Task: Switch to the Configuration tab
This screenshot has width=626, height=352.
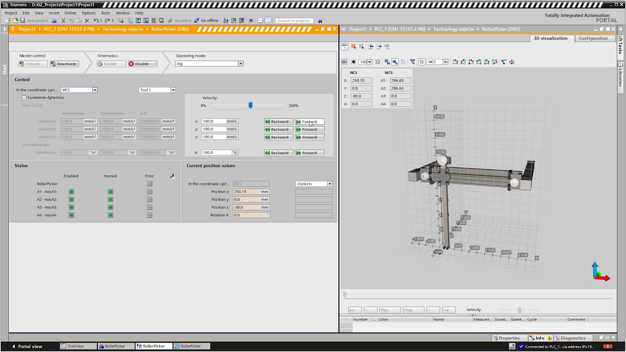Action: (x=593, y=38)
